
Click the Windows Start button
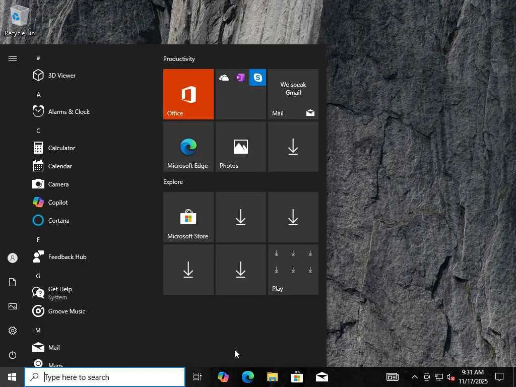[12, 377]
